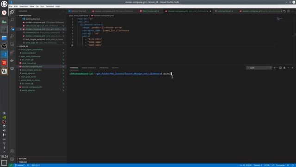296x167 pixels.
Task: Click the UTF-8 encoding in status bar
Action: 267,165
